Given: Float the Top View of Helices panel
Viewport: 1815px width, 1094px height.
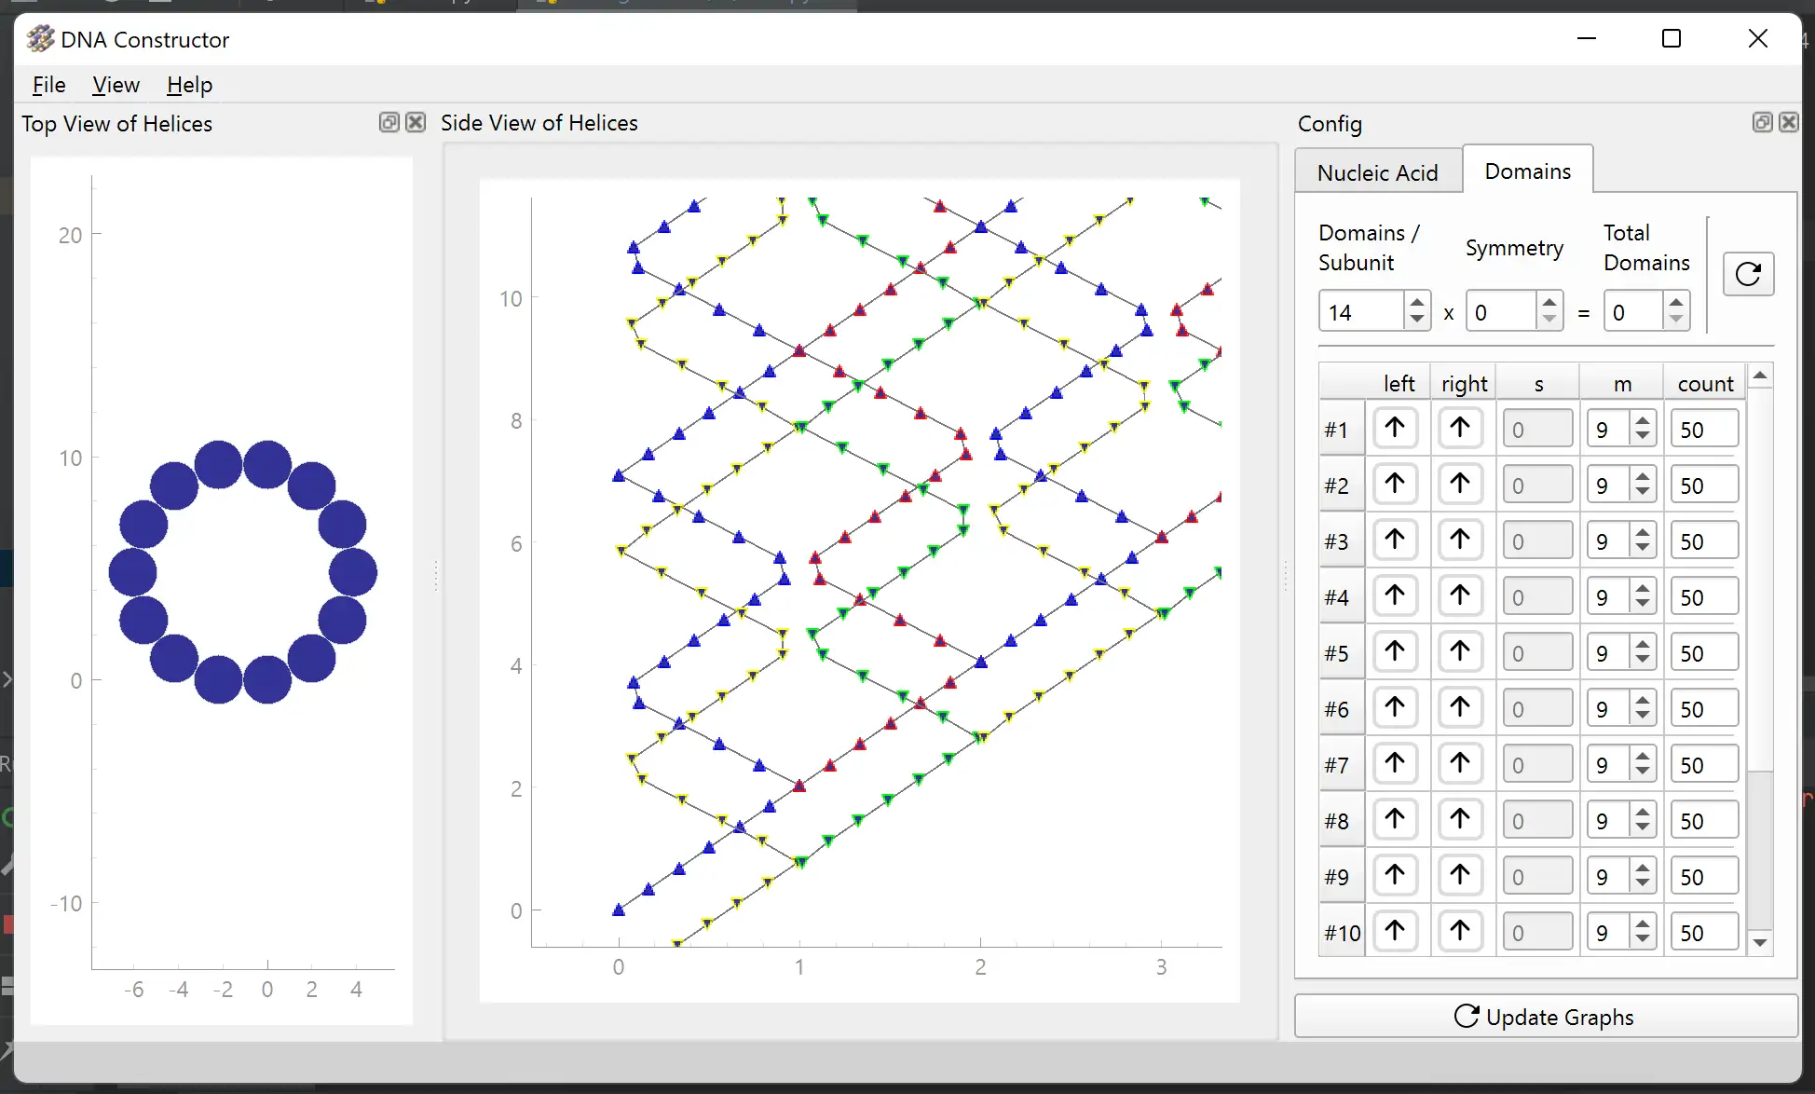Looking at the screenshot, I should (389, 123).
